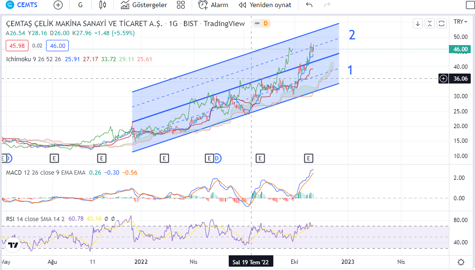Click the RSI value 60.78
Screen dimensions: 475x270
coord(76,219)
